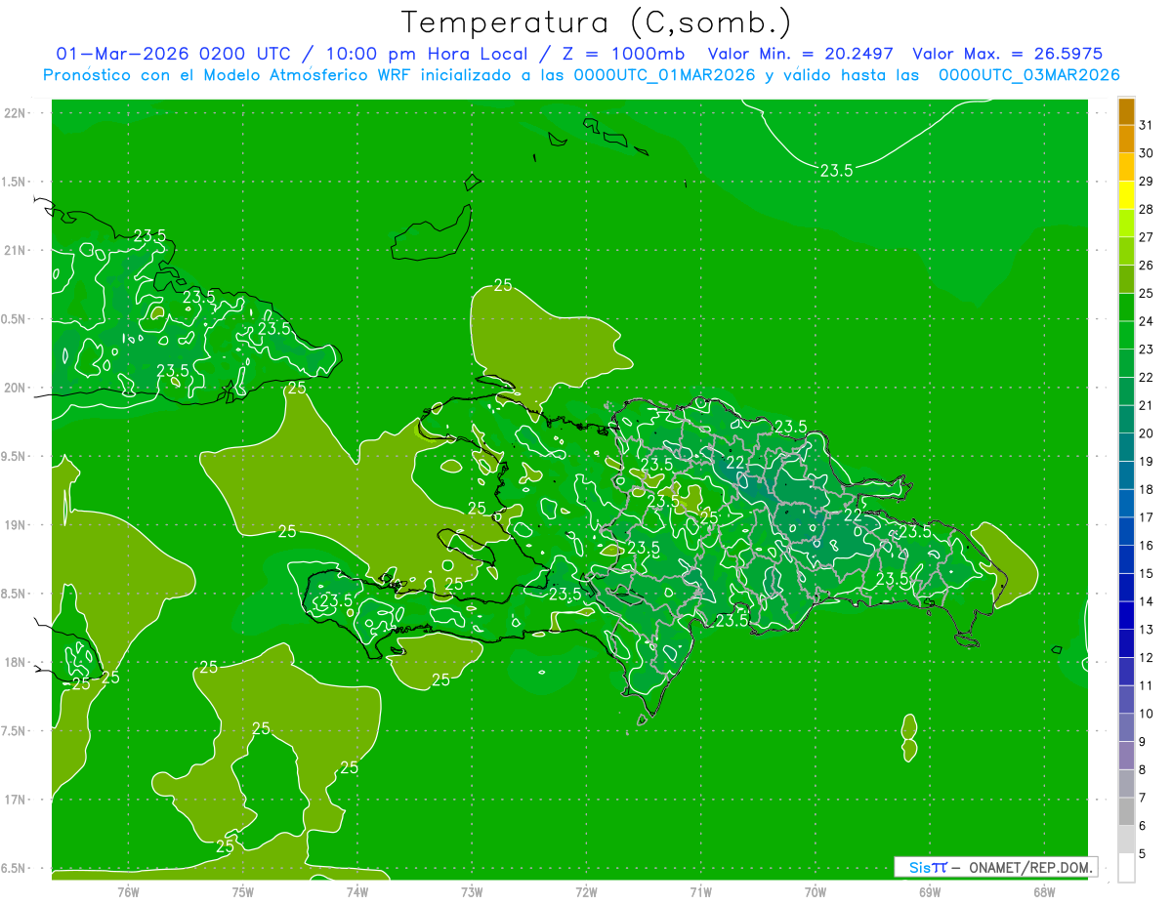
Task: Click the '73W' longitude axis label
Action: coord(472,891)
